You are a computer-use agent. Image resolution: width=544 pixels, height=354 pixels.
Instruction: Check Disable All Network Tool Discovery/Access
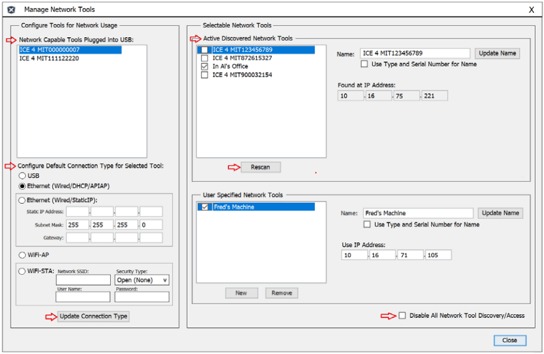402,316
